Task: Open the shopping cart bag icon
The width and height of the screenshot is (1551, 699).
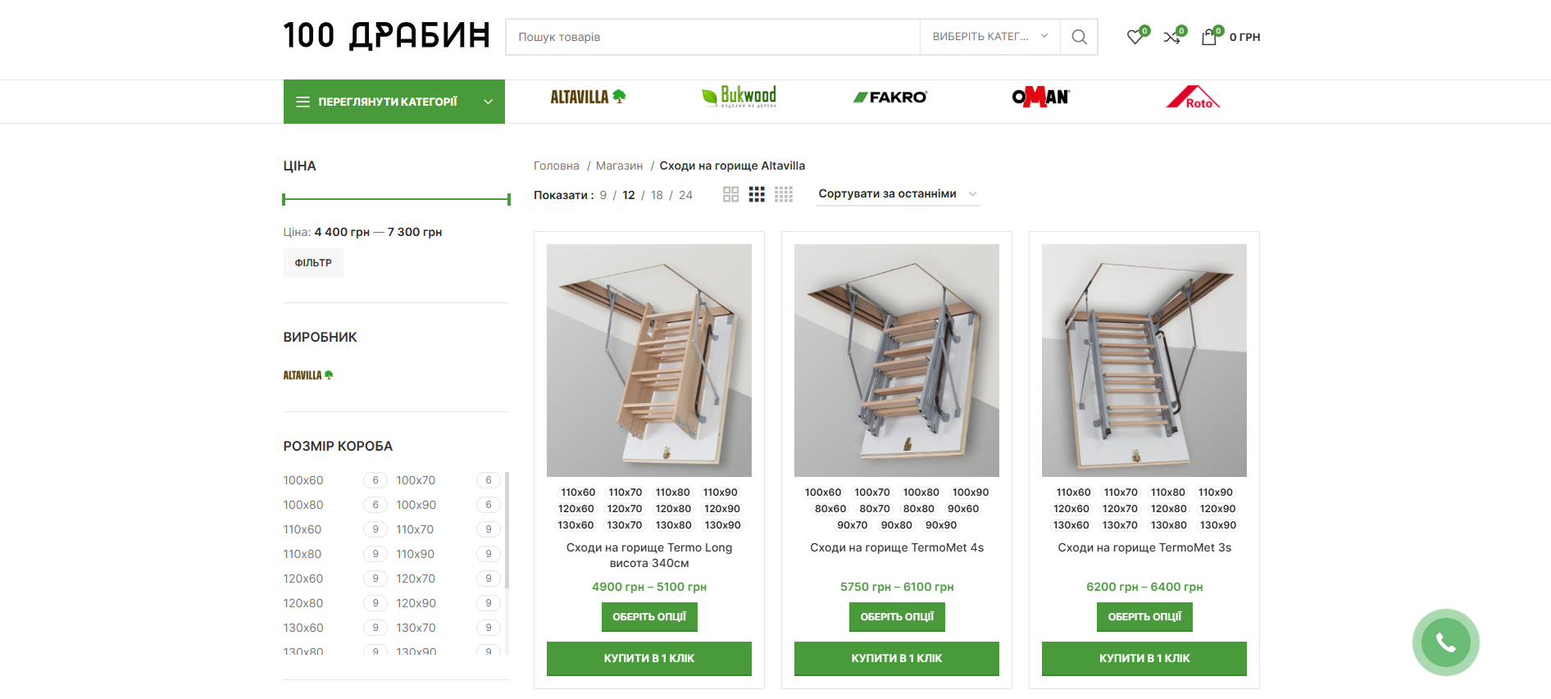Action: [x=1209, y=37]
